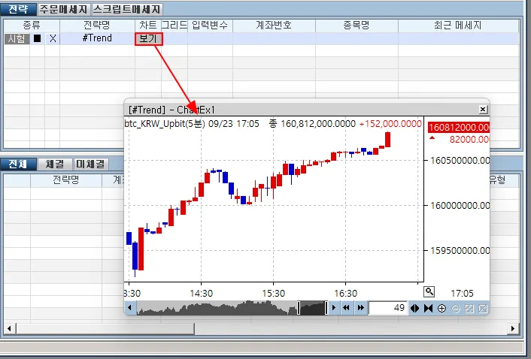Click the bottom horizontal scrollbar thumb
Screen dimensions: 531x359
pos(105,328)
